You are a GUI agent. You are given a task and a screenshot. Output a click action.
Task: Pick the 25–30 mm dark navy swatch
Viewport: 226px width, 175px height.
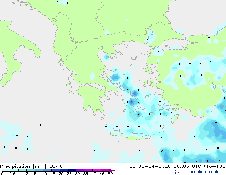coord(72,170)
